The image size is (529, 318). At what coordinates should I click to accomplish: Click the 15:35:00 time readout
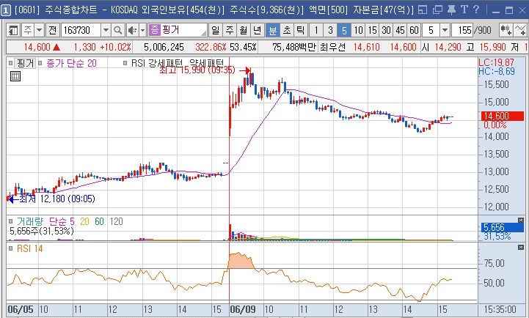[x=500, y=309]
